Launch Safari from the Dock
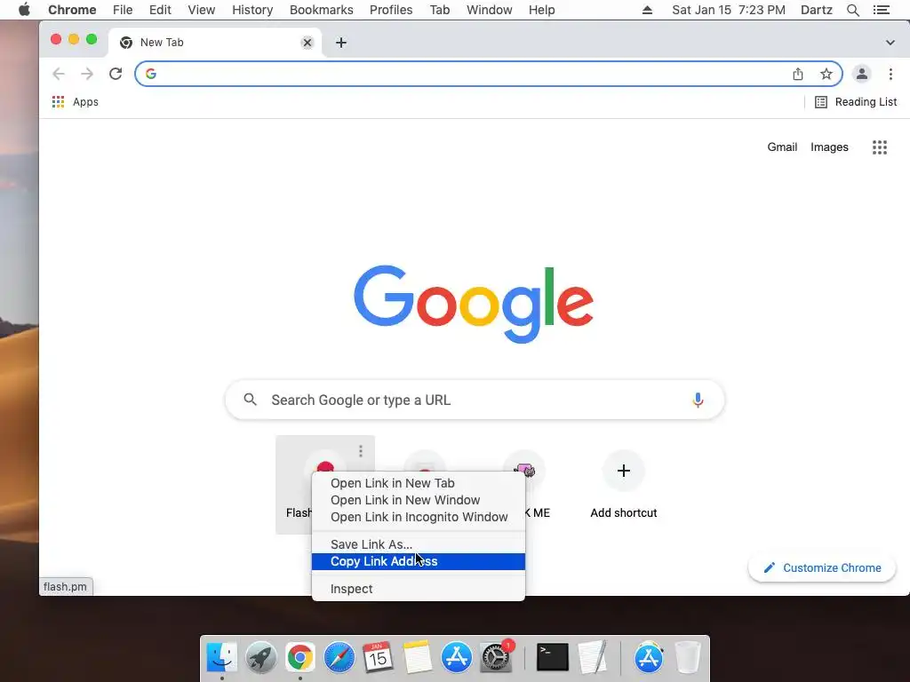 pyautogui.click(x=339, y=658)
